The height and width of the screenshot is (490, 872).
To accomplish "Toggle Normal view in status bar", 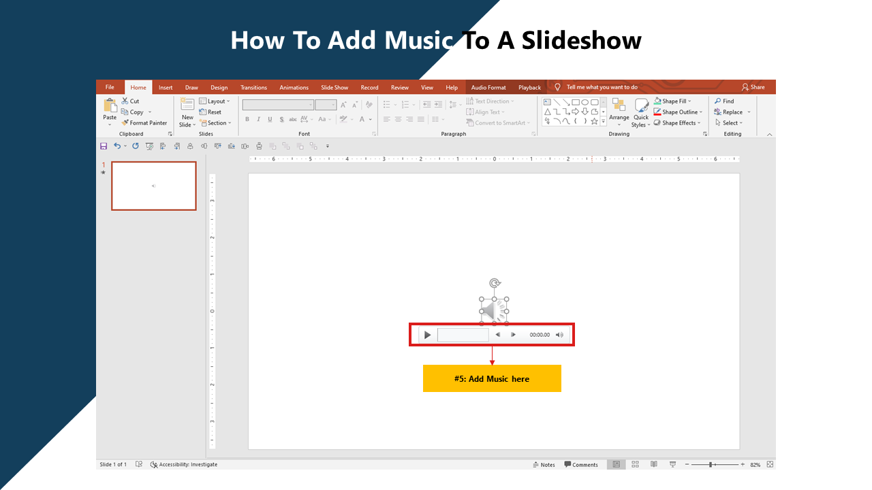I will coord(616,465).
